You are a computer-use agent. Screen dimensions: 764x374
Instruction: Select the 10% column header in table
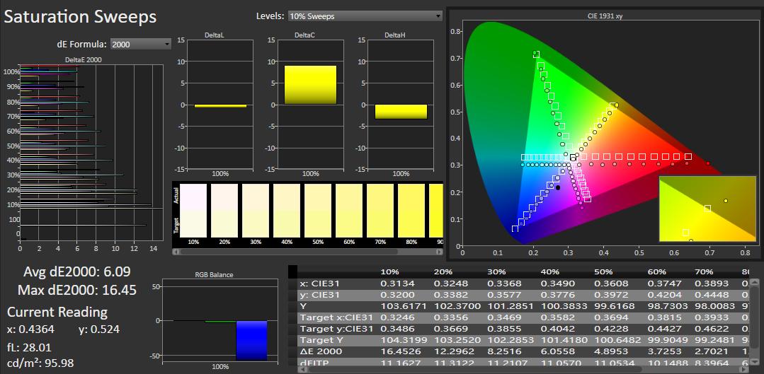pos(389,272)
